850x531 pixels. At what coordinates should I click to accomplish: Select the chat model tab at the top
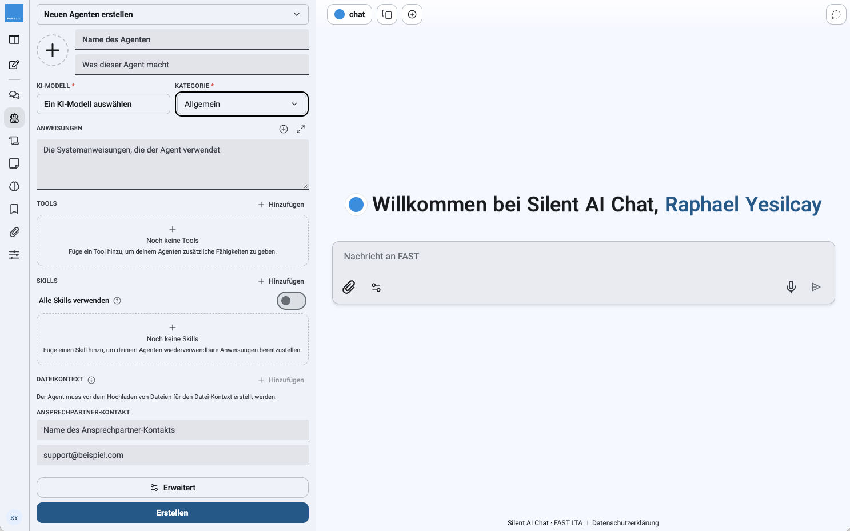point(349,14)
